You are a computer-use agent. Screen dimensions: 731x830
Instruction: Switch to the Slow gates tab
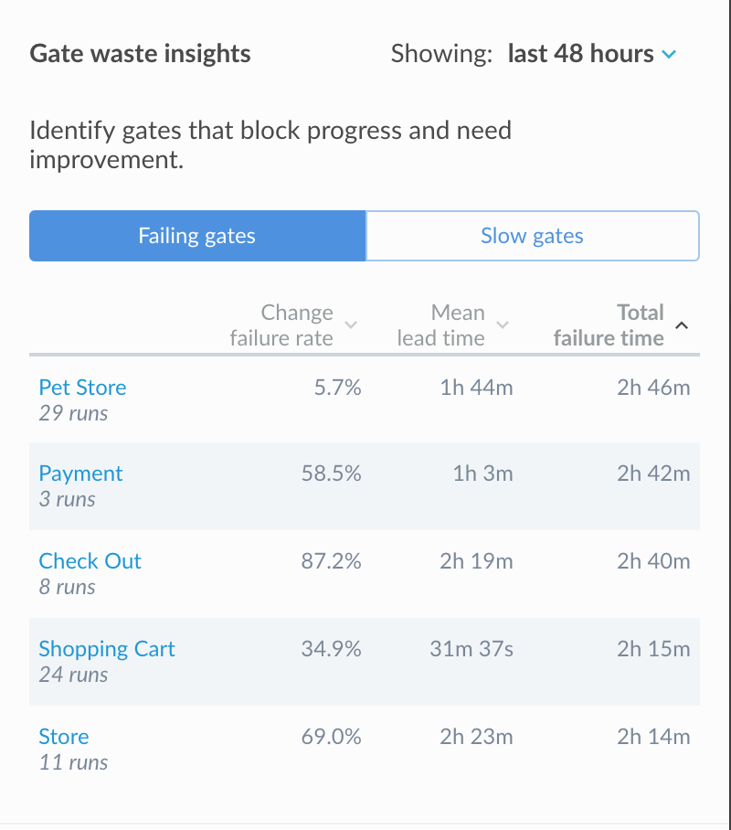[532, 236]
